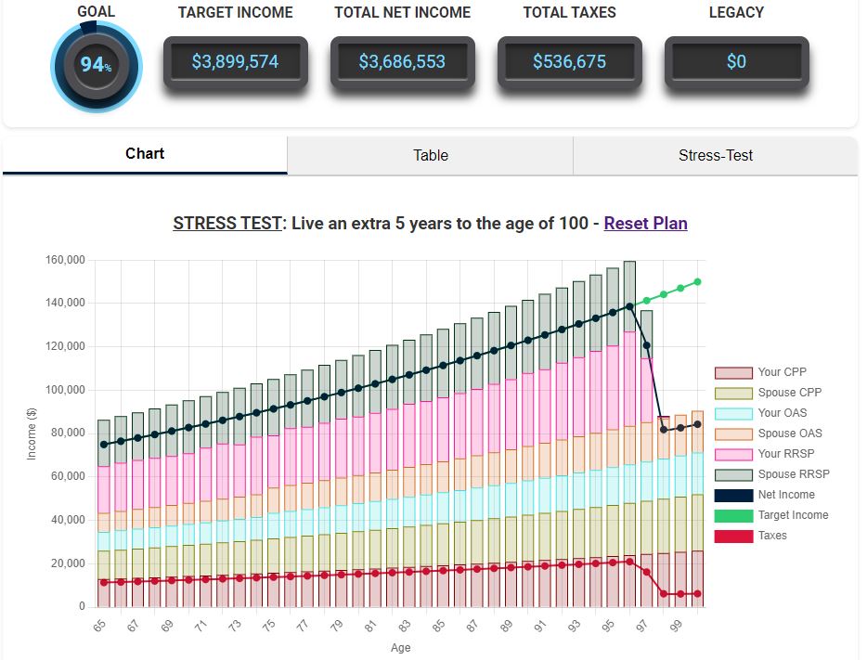Open the Table tab
This screenshot has width=867, height=660.
[x=430, y=155]
